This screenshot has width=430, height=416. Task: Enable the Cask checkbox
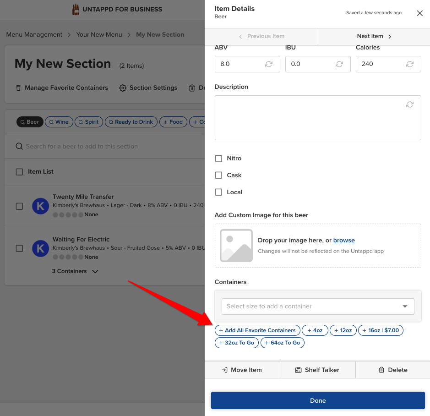[218, 175]
